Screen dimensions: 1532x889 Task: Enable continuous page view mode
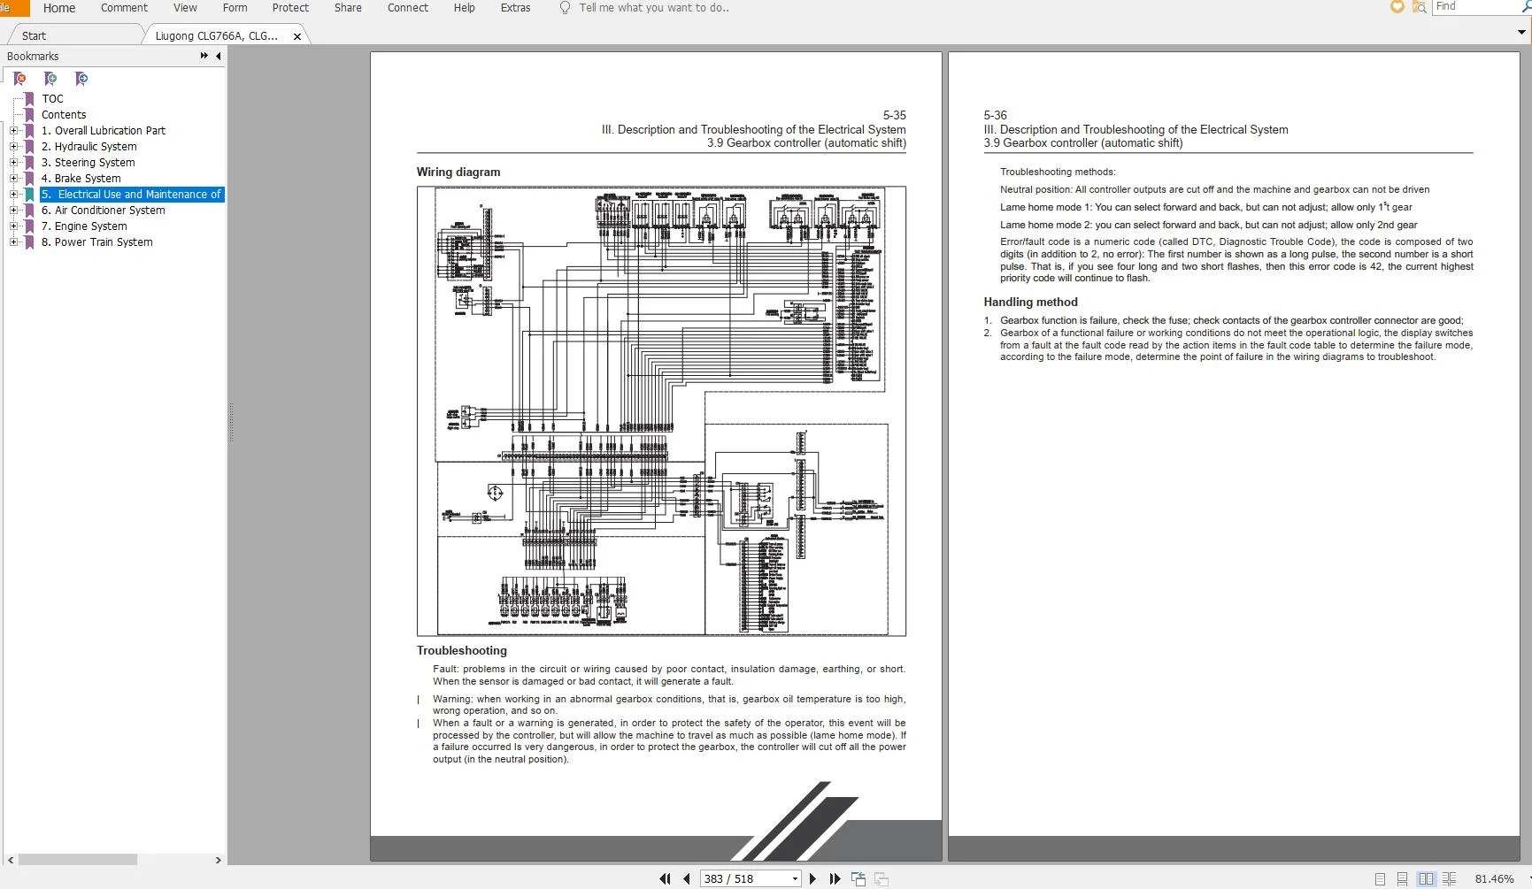tap(1402, 878)
